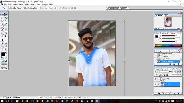Image resolution: width=184 pixels, height=103 pixels.
Task: Create new layer from Layers panel bottom
Action: [x=174, y=93]
